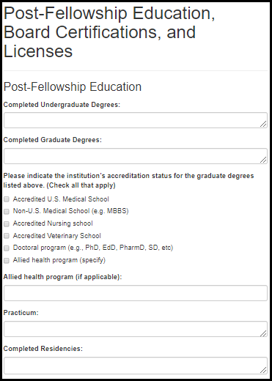The height and width of the screenshot is (381, 272).
Task: Select Accredited Nursing school checkbox
Action: 7,223
